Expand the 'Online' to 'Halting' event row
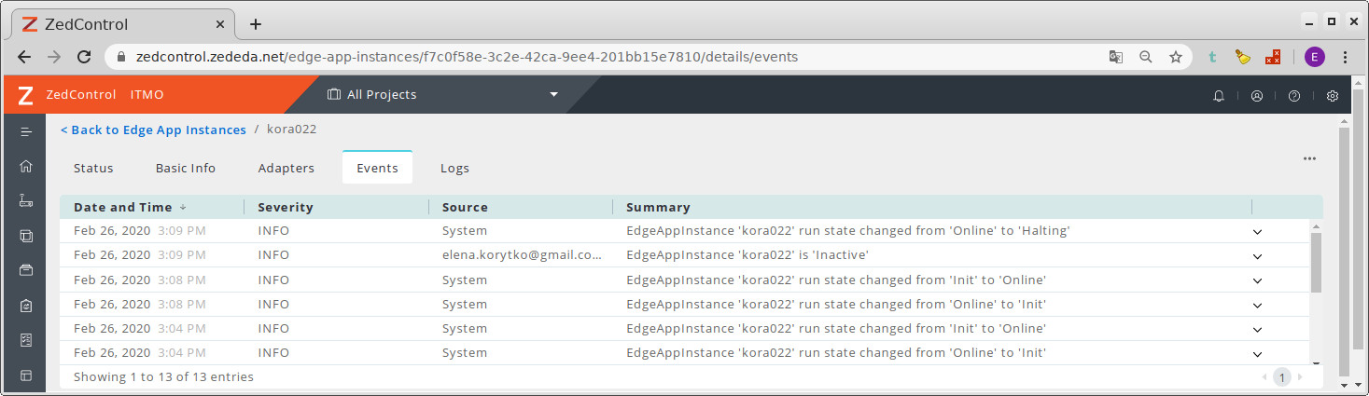Image resolution: width=1369 pixels, height=396 pixels. (x=1257, y=231)
